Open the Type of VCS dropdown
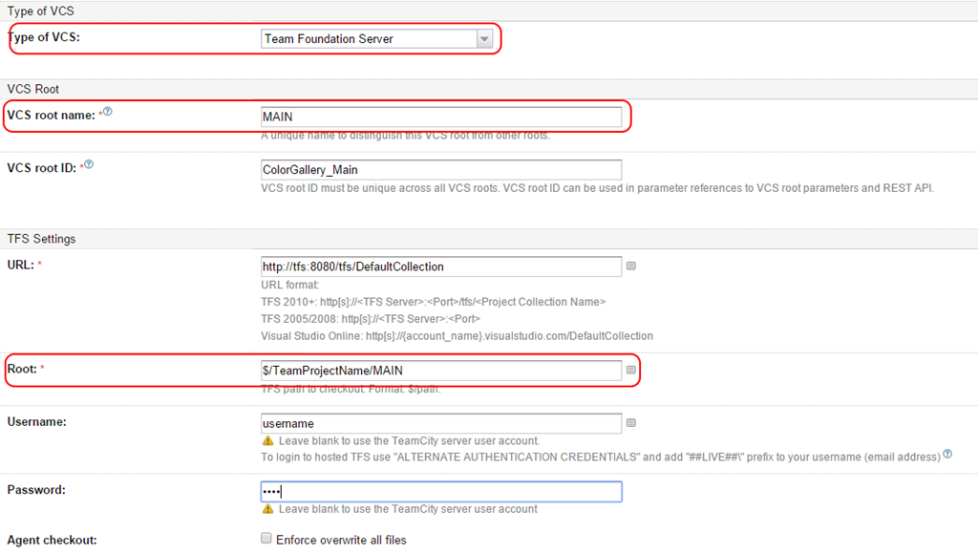978x554 pixels. pos(376,39)
